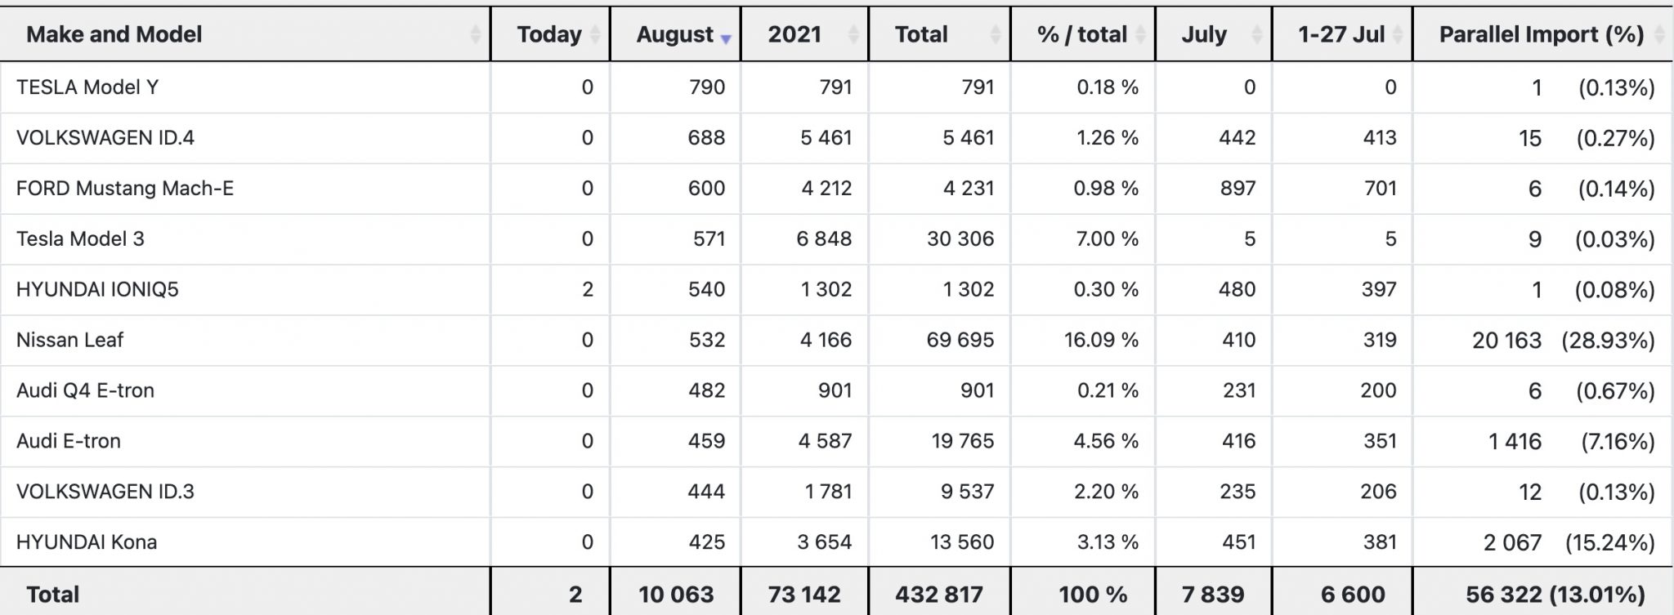This screenshot has width=1674, height=615.
Task: Click sort arrows icon beside 1-27 Jul
Action: tap(1398, 34)
